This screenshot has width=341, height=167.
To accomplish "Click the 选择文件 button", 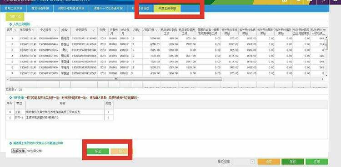I will (19, 151).
